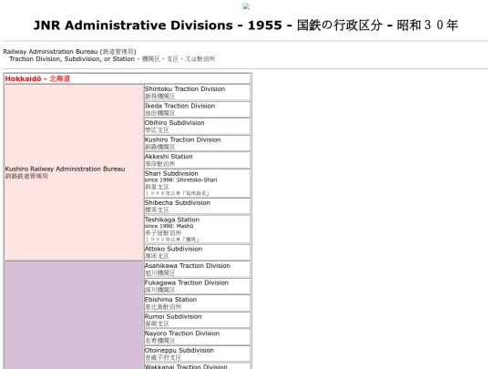Click the Shari Subdivision entry

click(197, 183)
